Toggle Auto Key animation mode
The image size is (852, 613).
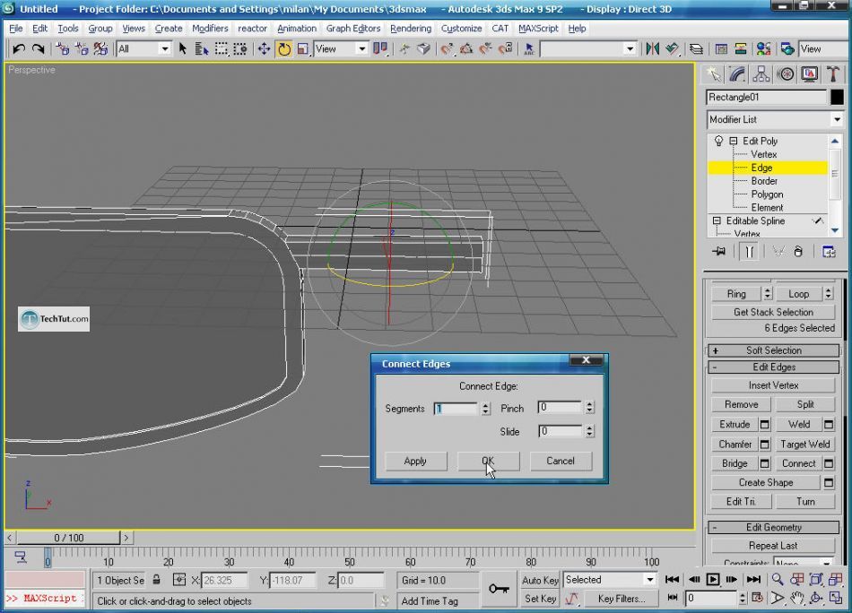tap(540, 580)
